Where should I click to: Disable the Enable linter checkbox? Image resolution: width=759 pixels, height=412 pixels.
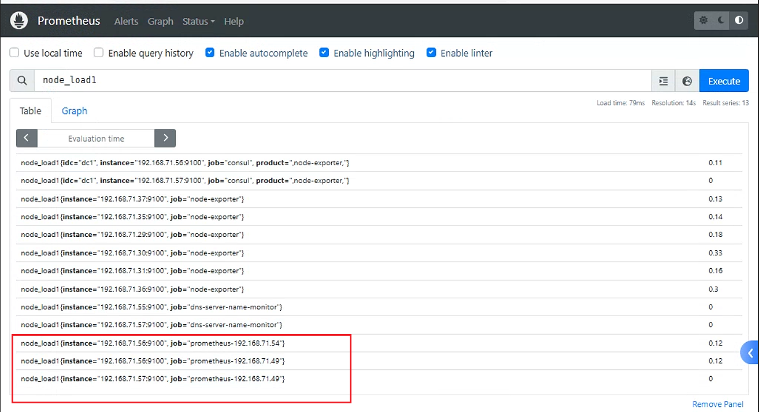click(x=431, y=53)
